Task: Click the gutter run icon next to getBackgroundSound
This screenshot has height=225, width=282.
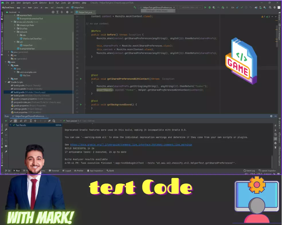Action: pos(81,104)
